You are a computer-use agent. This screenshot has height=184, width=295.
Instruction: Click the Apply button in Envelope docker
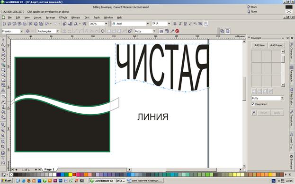pyautogui.click(x=277, y=113)
